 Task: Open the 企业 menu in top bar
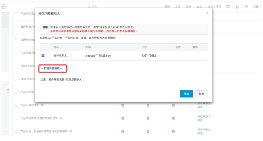click(x=199, y=7)
